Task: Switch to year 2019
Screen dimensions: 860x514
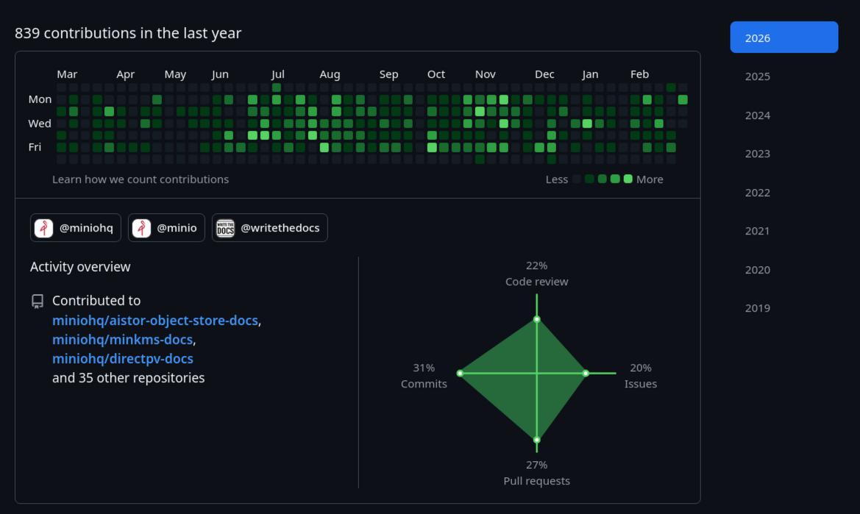Action: click(x=757, y=308)
